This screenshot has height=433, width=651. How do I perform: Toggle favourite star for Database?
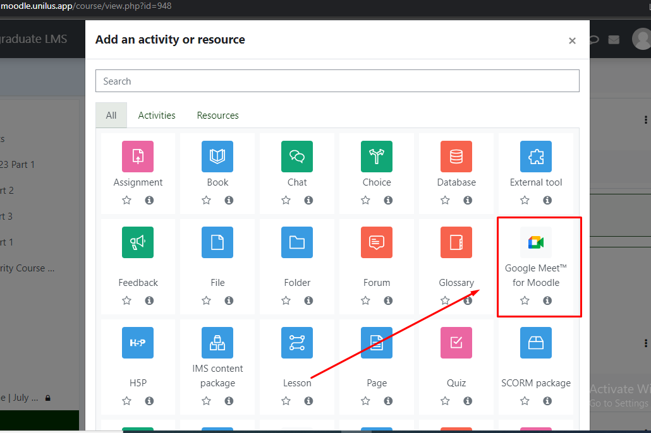coord(445,200)
